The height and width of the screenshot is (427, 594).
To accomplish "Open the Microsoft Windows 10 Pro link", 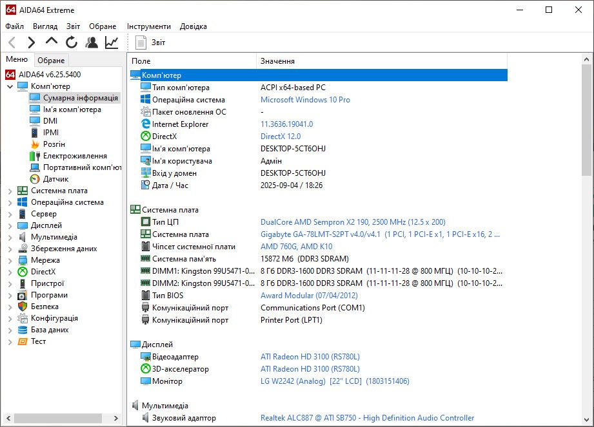I will click(x=305, y=99).
